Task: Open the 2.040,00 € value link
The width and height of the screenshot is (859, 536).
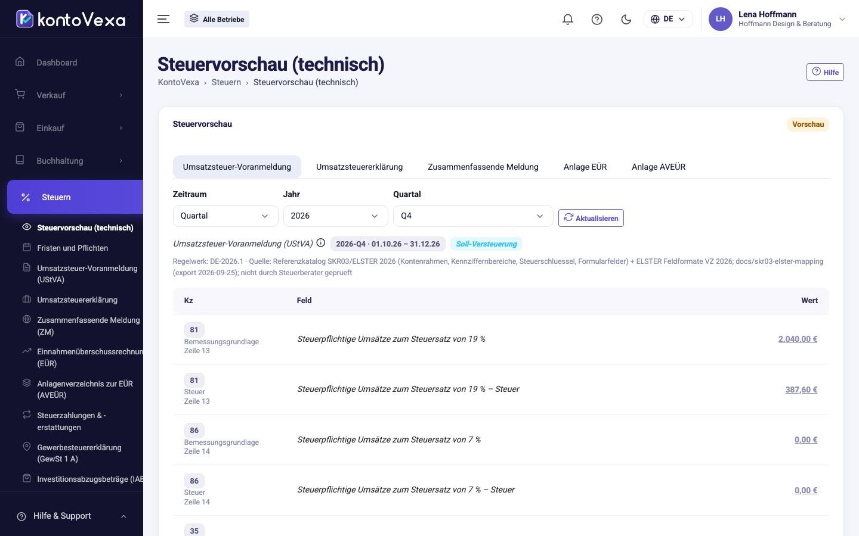Action: pyautogui.click(x=798, y=339)
